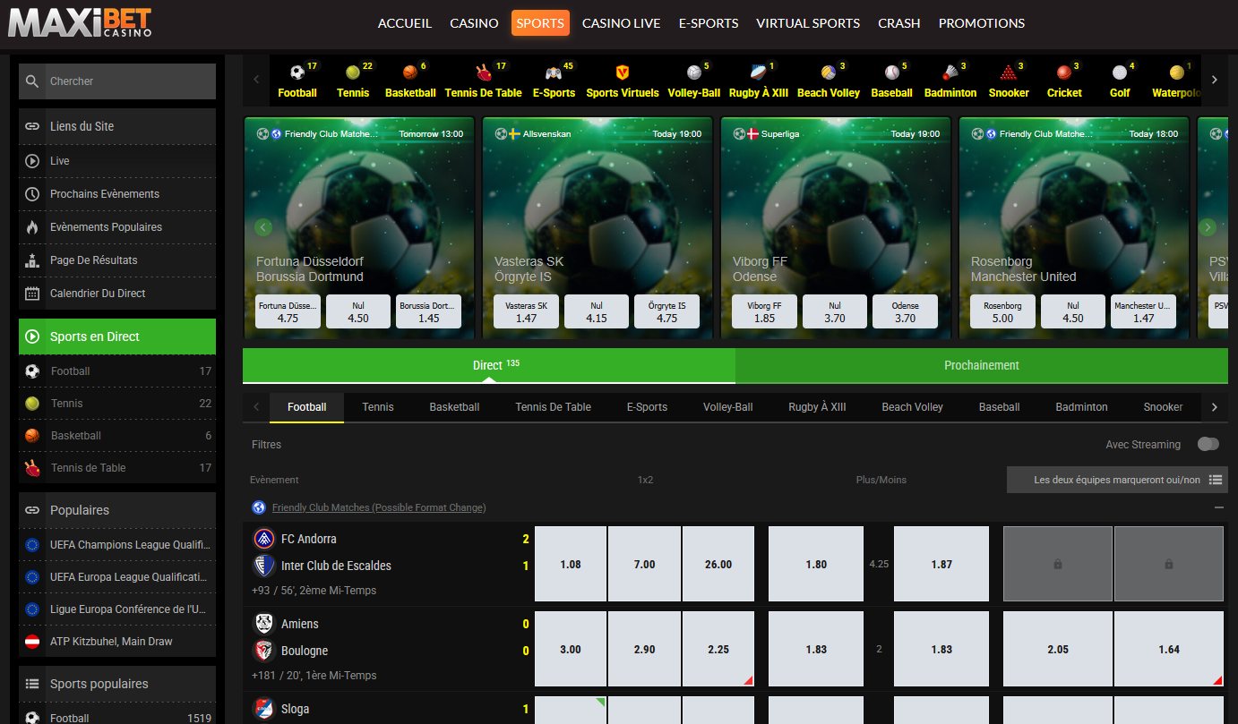1238x724 pixels.
Task: Bet on Rosenborg at 5.00
Action: point(1002,311)
